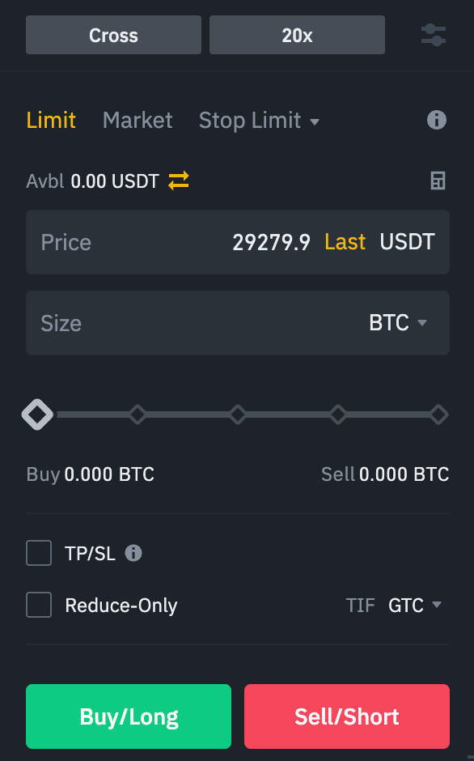This screenshot has height=761, width=474.
Task: Open the GTC time-in-force dropdown
Action: (414, 605)
